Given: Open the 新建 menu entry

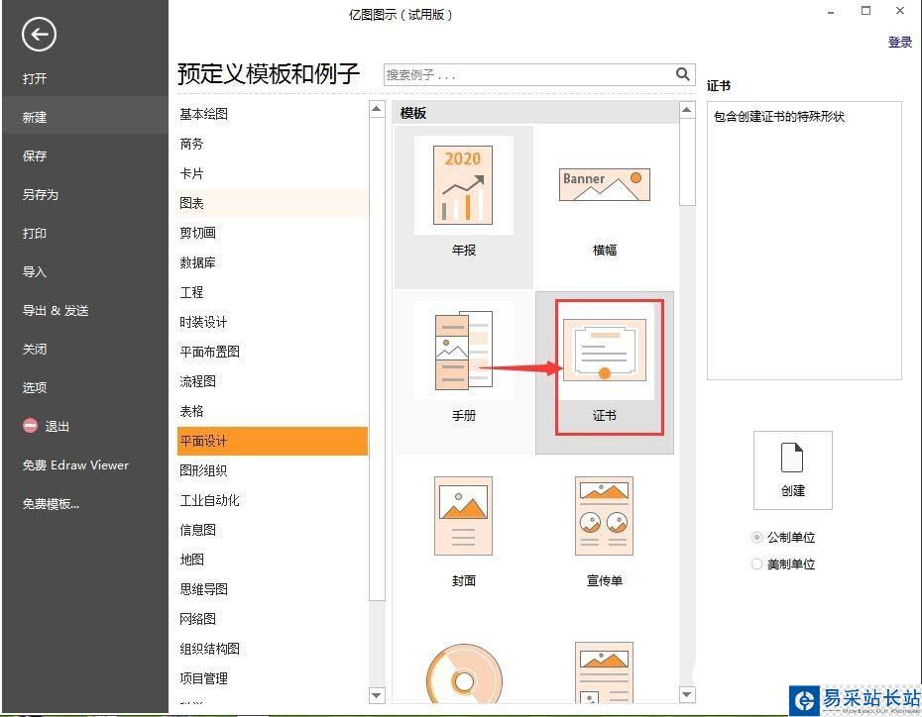Looking at the screenshot, I should click(x=84, y=117).
